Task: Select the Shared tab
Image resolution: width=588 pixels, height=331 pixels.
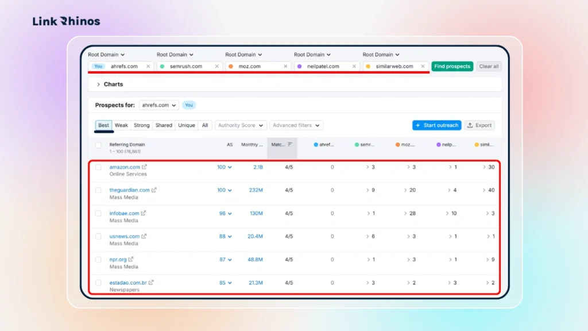Action: click(x=164, y=125)
